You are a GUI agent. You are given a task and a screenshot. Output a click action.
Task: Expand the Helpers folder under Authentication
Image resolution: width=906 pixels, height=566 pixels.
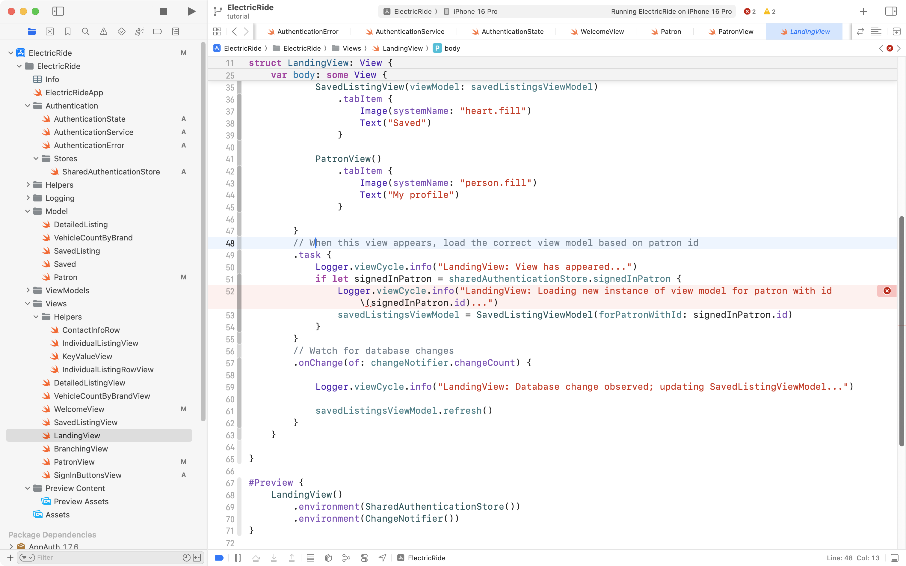tap(28, 185)
